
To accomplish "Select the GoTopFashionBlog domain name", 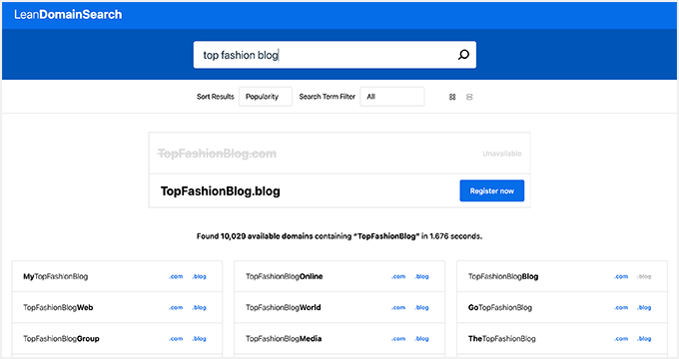I will coord(500,307).
